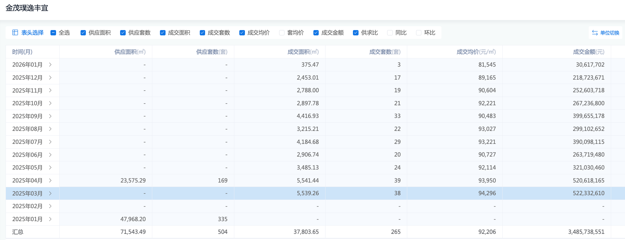Expand the 2026年01月 row chevron
Screen dimensions: 625x240
(x=50, y=65)
